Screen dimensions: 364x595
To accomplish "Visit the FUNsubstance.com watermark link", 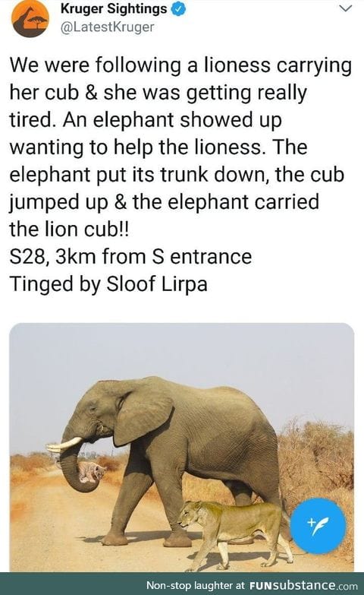I will (303, 585).
